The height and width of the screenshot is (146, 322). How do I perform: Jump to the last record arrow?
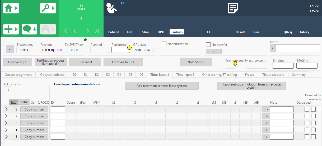[97, 31]
